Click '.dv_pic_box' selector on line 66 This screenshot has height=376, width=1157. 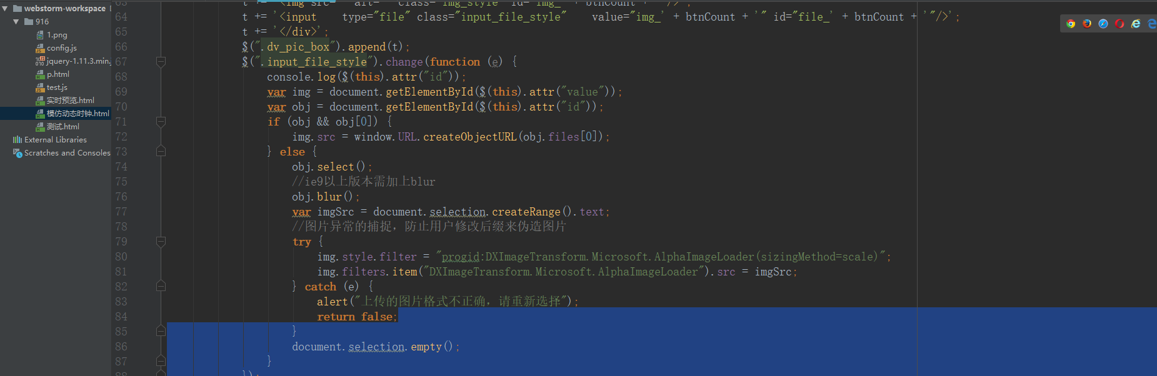(295, 47)
